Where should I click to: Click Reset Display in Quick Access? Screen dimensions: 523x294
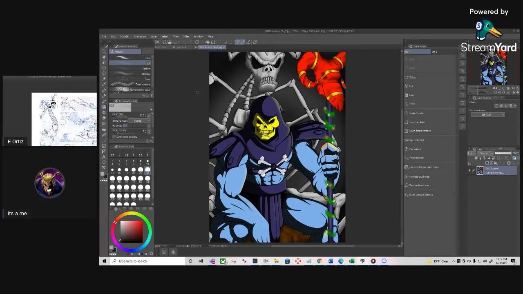tap(416, 158)
